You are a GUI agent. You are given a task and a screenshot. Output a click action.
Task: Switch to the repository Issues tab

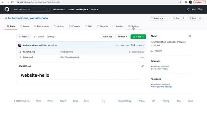(24, 26)
